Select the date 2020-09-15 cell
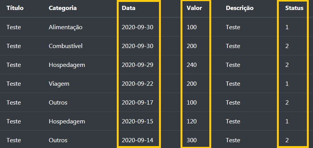Screen dimensions: 313x148 [137, 121]
